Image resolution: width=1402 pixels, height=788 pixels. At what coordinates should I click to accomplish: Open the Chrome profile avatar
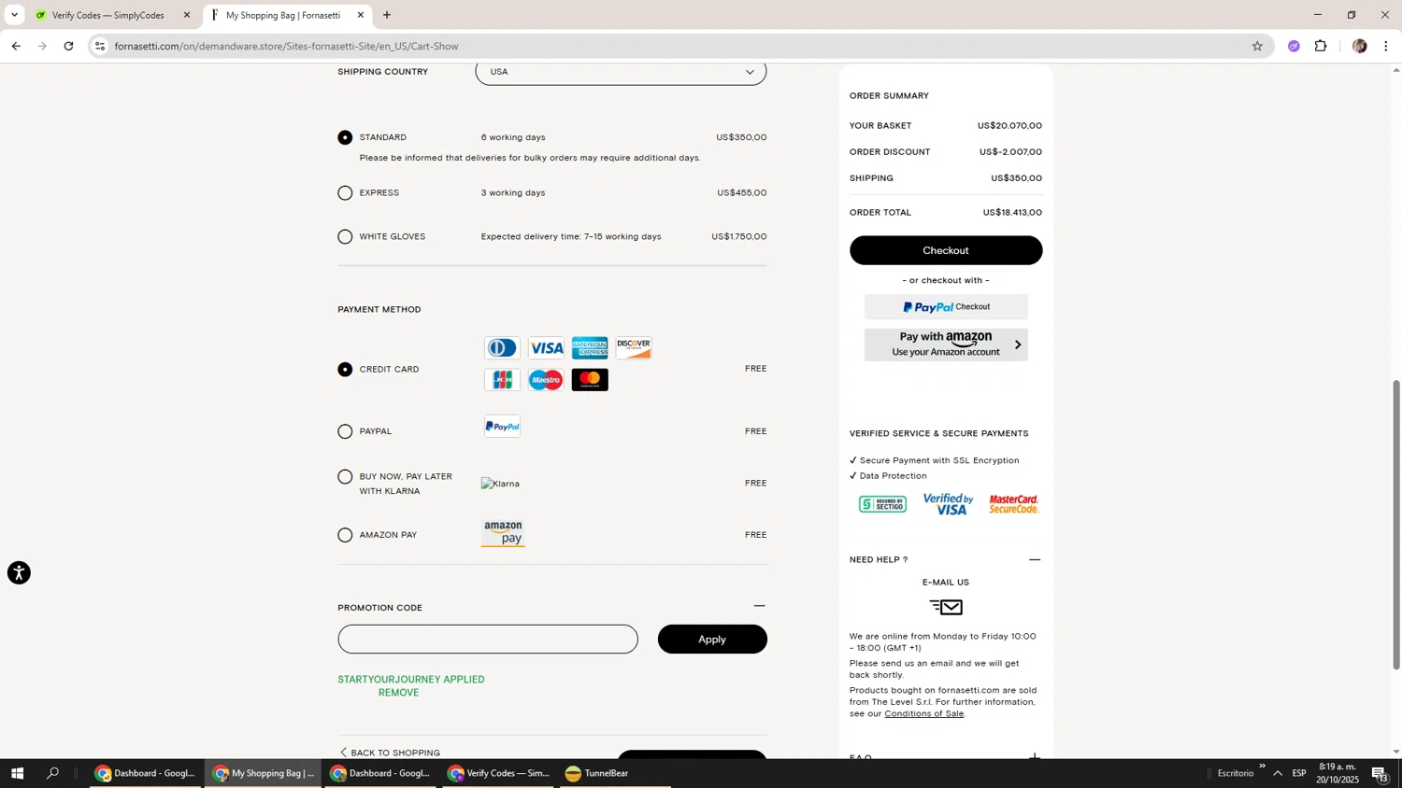tap(1360, 46)
